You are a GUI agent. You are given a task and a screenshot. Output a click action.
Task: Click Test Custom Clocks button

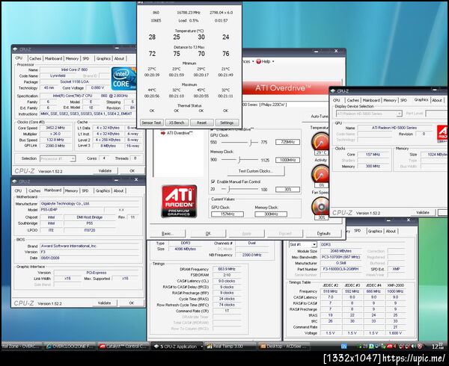tap(256, 171)
